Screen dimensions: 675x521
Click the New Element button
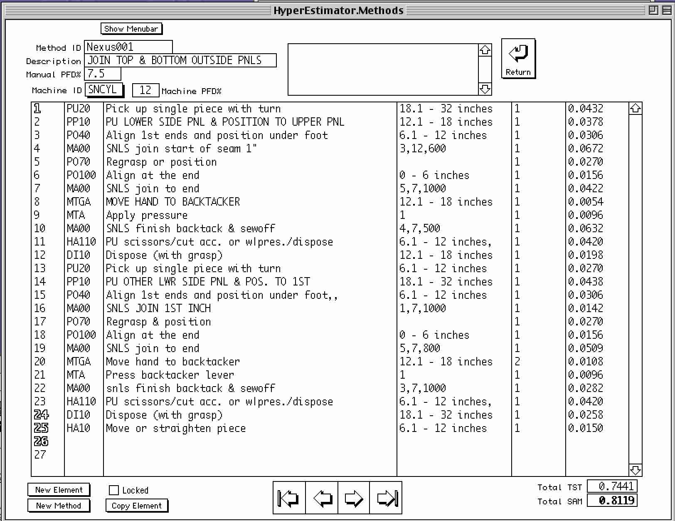click(x=59, y=490)
